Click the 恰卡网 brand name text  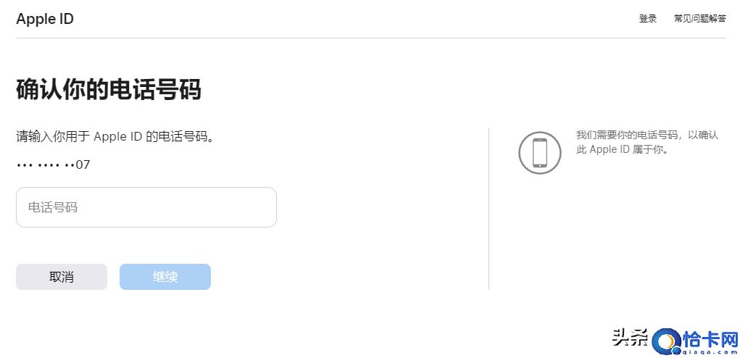(710, 338)
